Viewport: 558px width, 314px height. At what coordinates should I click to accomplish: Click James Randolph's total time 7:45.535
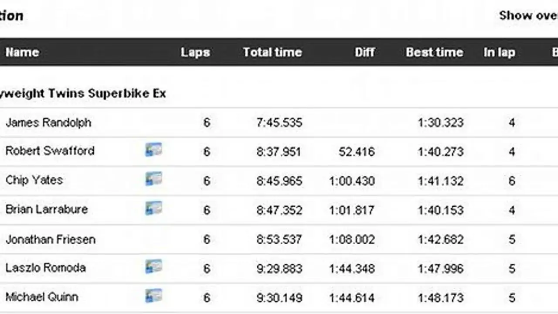[x=279, y=123]
